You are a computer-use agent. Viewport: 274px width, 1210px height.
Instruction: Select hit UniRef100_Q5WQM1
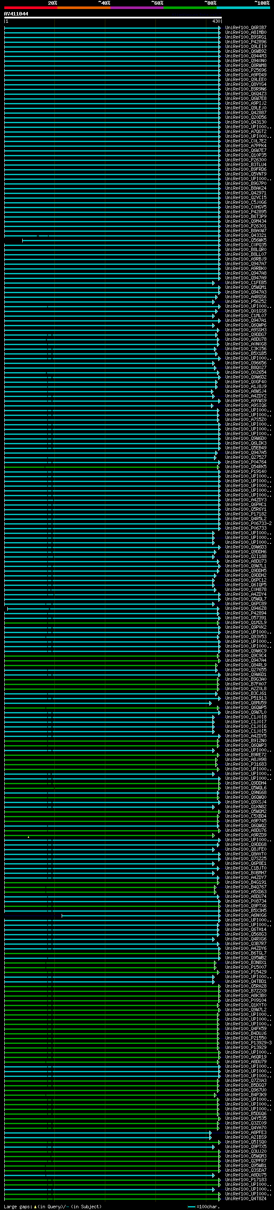245,288
